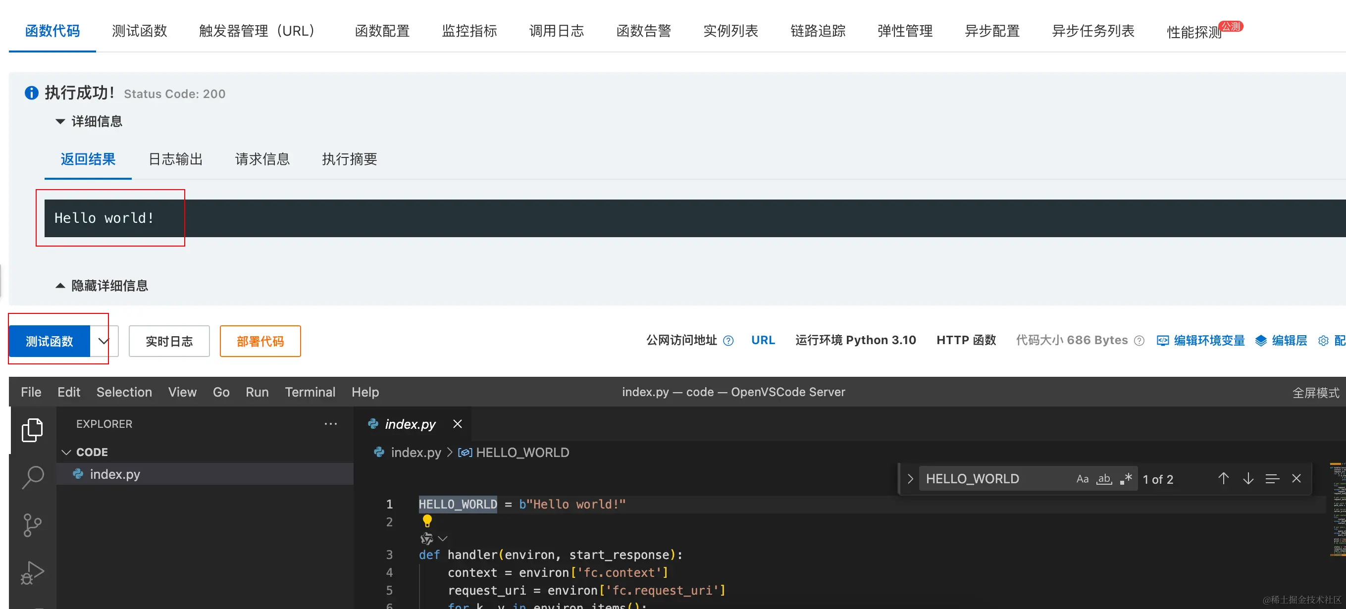Viewport: 1346px width, 609px height.
Task: Open dropdown arrow next to 测试函数 button
Action: click(104, 341)
